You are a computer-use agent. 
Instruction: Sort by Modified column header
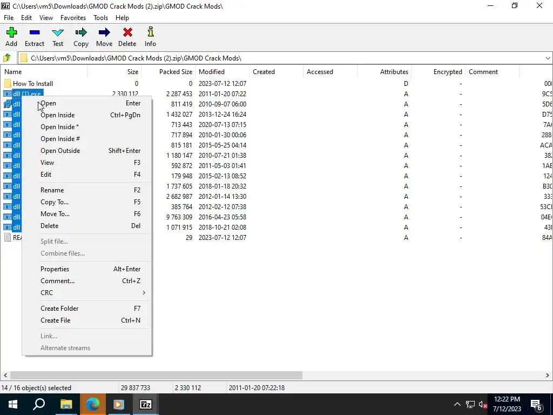click(x=222, y=72)
